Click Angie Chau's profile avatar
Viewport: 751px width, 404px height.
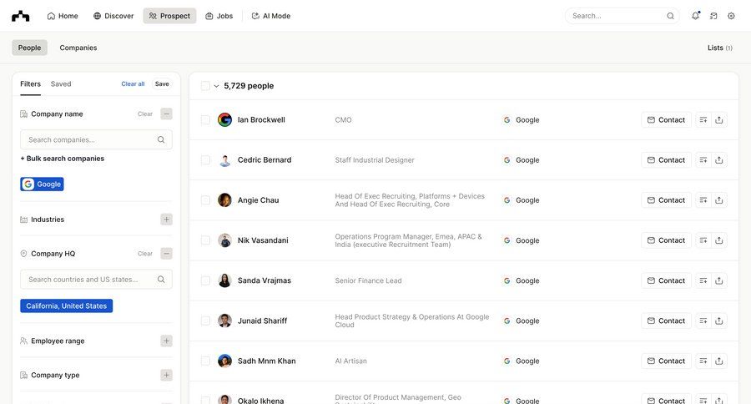click(224, 199)
